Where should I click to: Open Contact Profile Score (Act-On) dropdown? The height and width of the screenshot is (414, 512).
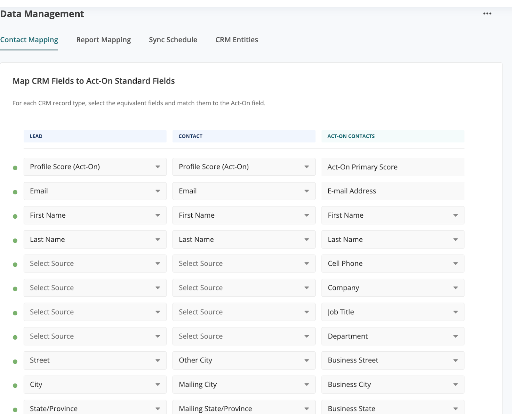[244, 167]
